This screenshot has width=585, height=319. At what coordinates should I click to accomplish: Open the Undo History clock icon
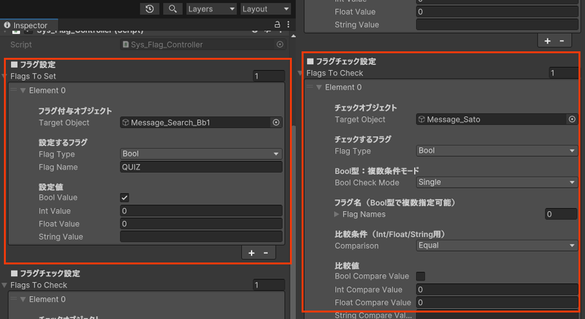pyautogui.click(x=150, y=8)
